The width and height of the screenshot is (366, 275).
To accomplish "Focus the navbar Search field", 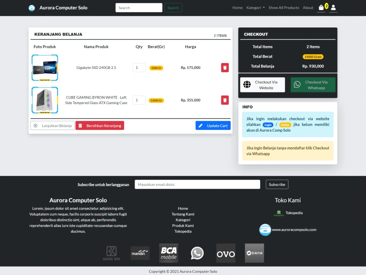I will 139,8.
